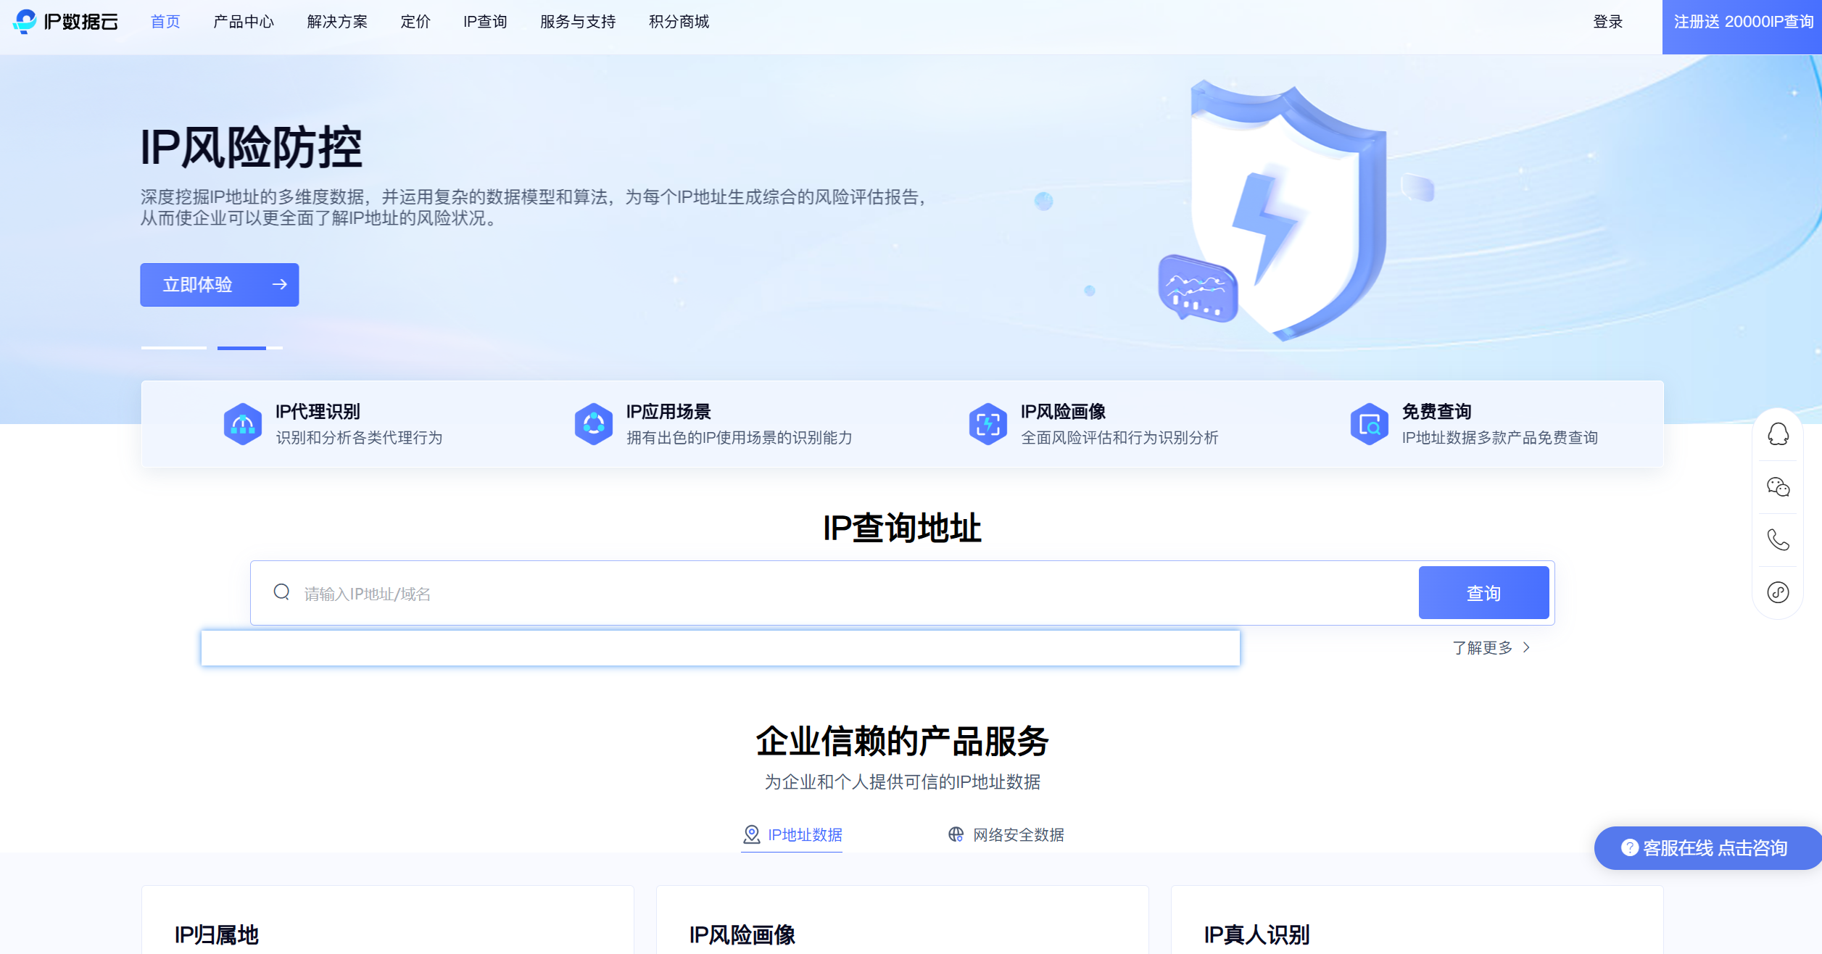Click the phone contact icon in sidebar
The width and height of the screenshot is (1822, 954).
pyautogui.click(x=1778, y=540)
